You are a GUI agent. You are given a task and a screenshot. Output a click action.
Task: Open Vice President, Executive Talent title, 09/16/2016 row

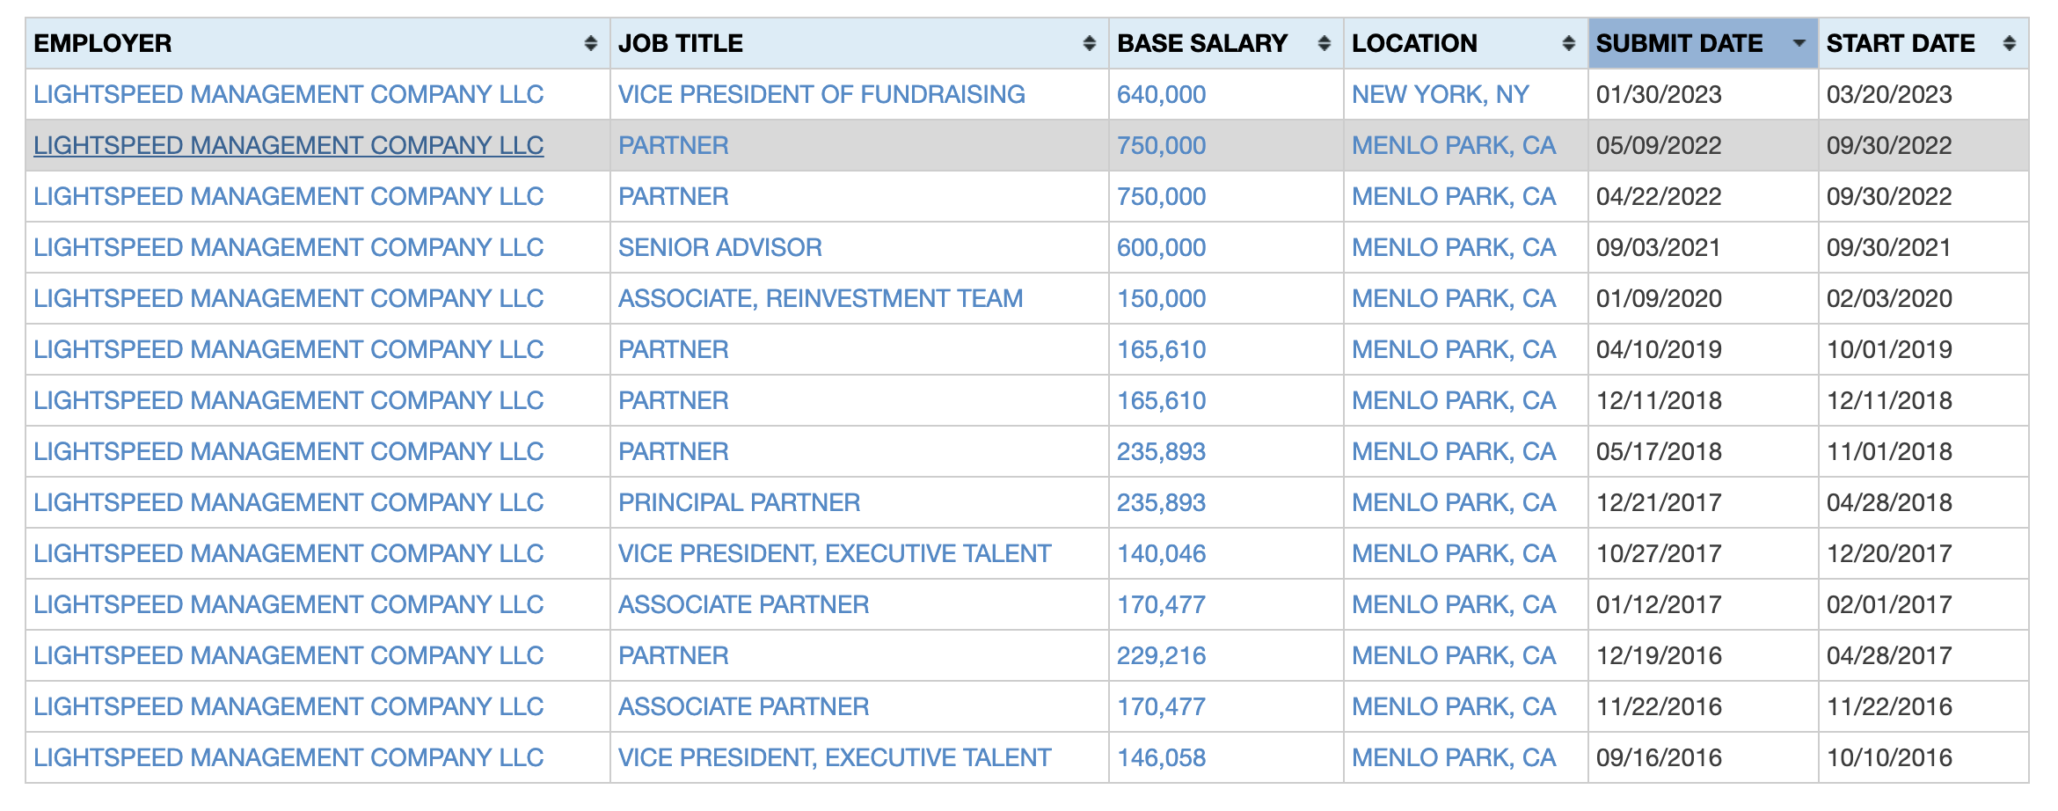coord(835,757)
